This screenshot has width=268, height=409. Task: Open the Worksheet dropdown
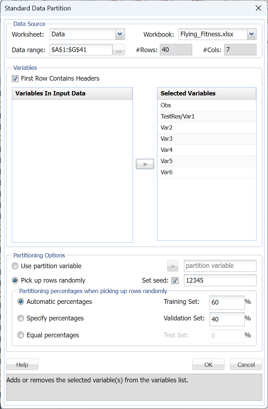(x=120, y=35)
